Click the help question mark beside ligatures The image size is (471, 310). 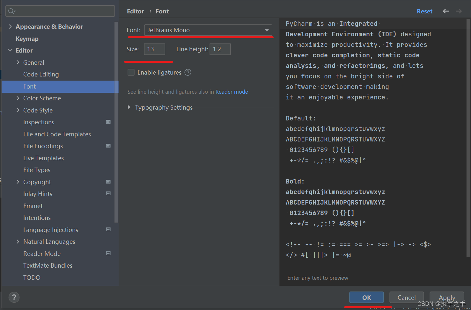coord(188,72)
